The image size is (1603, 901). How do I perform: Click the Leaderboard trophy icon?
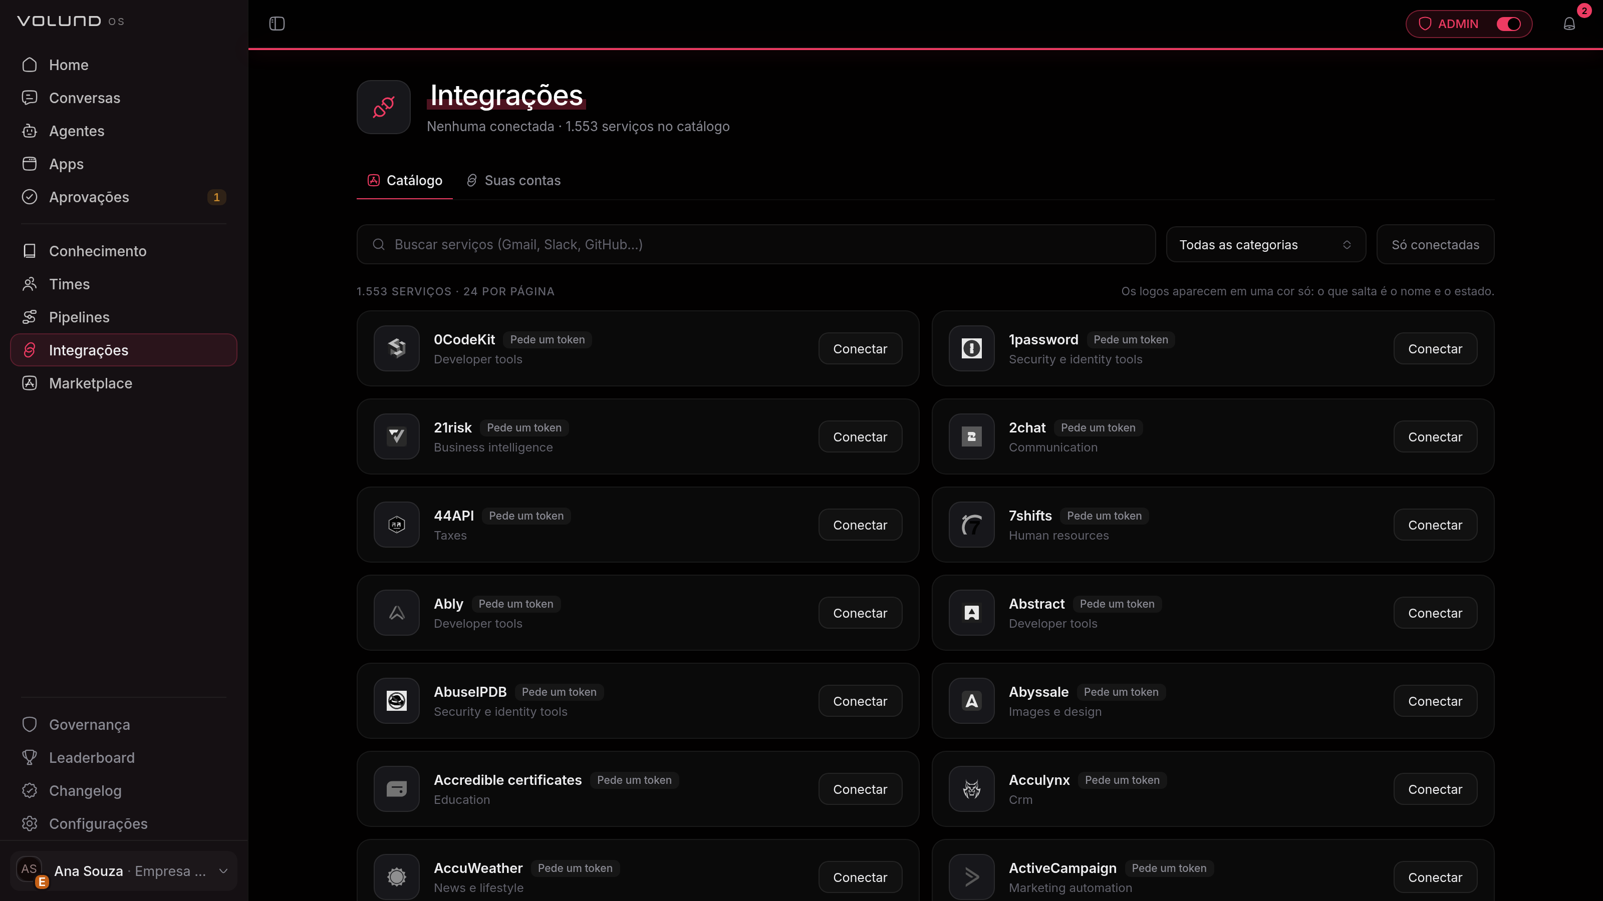pyautogui.click(x=29, y=757)
